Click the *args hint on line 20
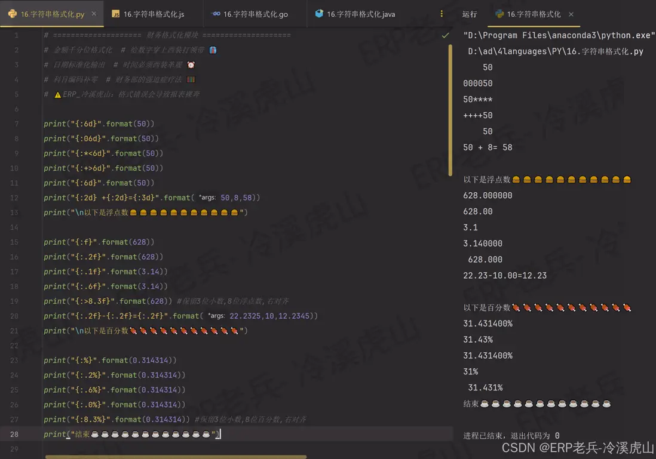656x459 pixels. 217,316
